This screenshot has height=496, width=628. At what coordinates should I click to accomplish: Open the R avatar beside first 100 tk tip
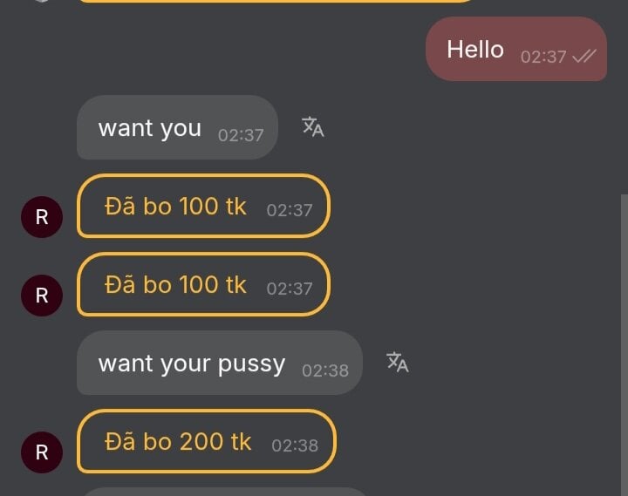coord(42,217)
